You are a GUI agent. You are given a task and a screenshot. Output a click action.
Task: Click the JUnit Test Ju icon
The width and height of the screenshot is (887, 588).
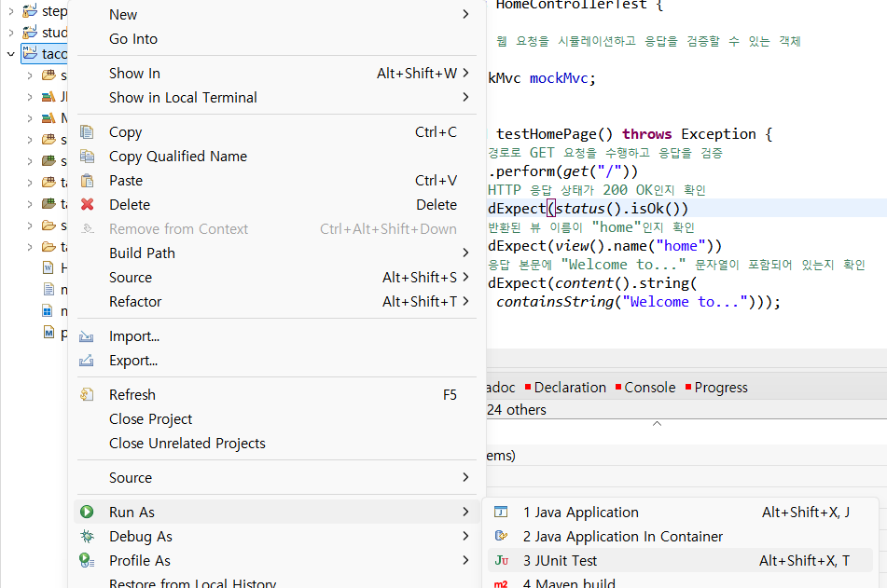[501, 560]
